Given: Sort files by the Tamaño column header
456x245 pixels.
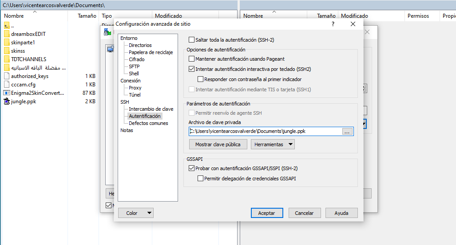Looking at the screenshot, I should click(87, 16).
